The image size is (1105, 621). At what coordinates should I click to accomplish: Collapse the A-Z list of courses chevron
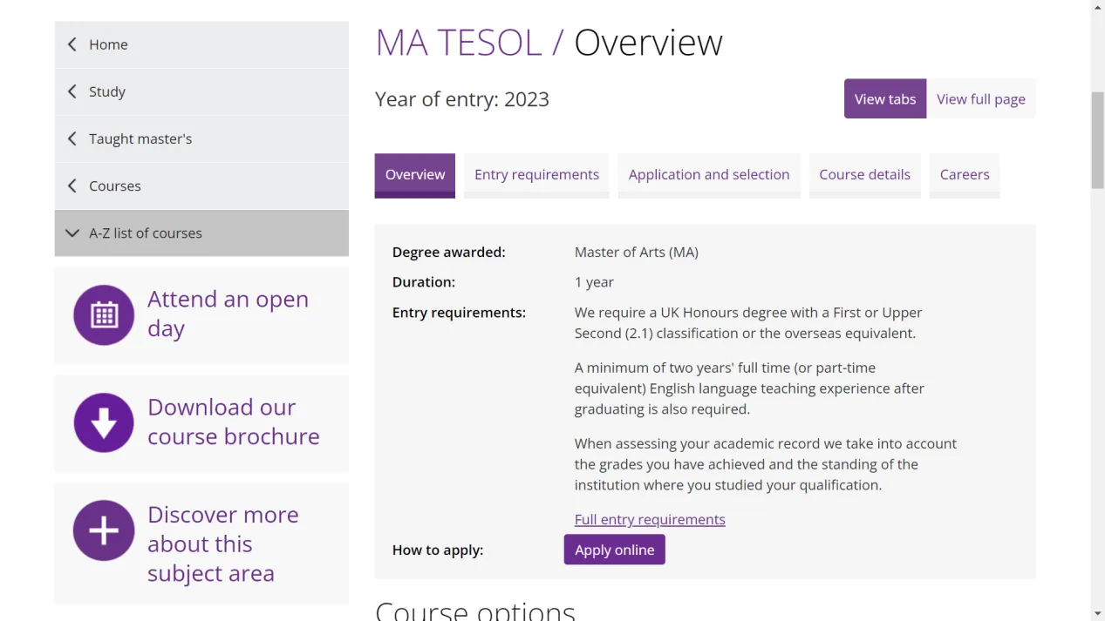(x=72, y=233)
